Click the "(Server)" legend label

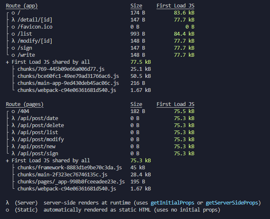(26, 203)
